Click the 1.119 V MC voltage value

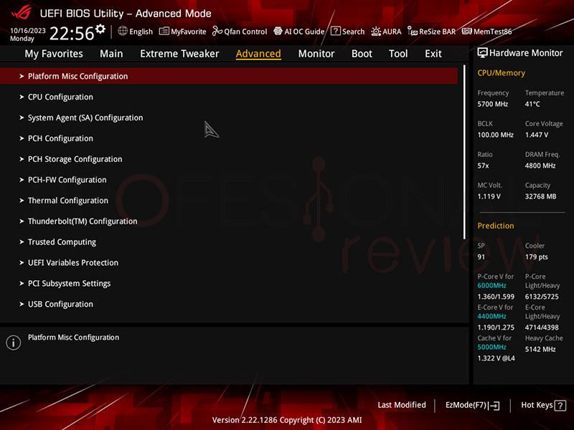[x=489, y=196]
